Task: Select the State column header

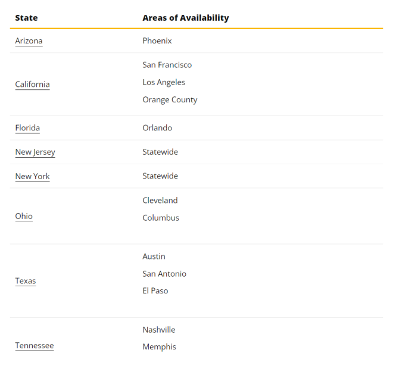Action: point(26,18)
